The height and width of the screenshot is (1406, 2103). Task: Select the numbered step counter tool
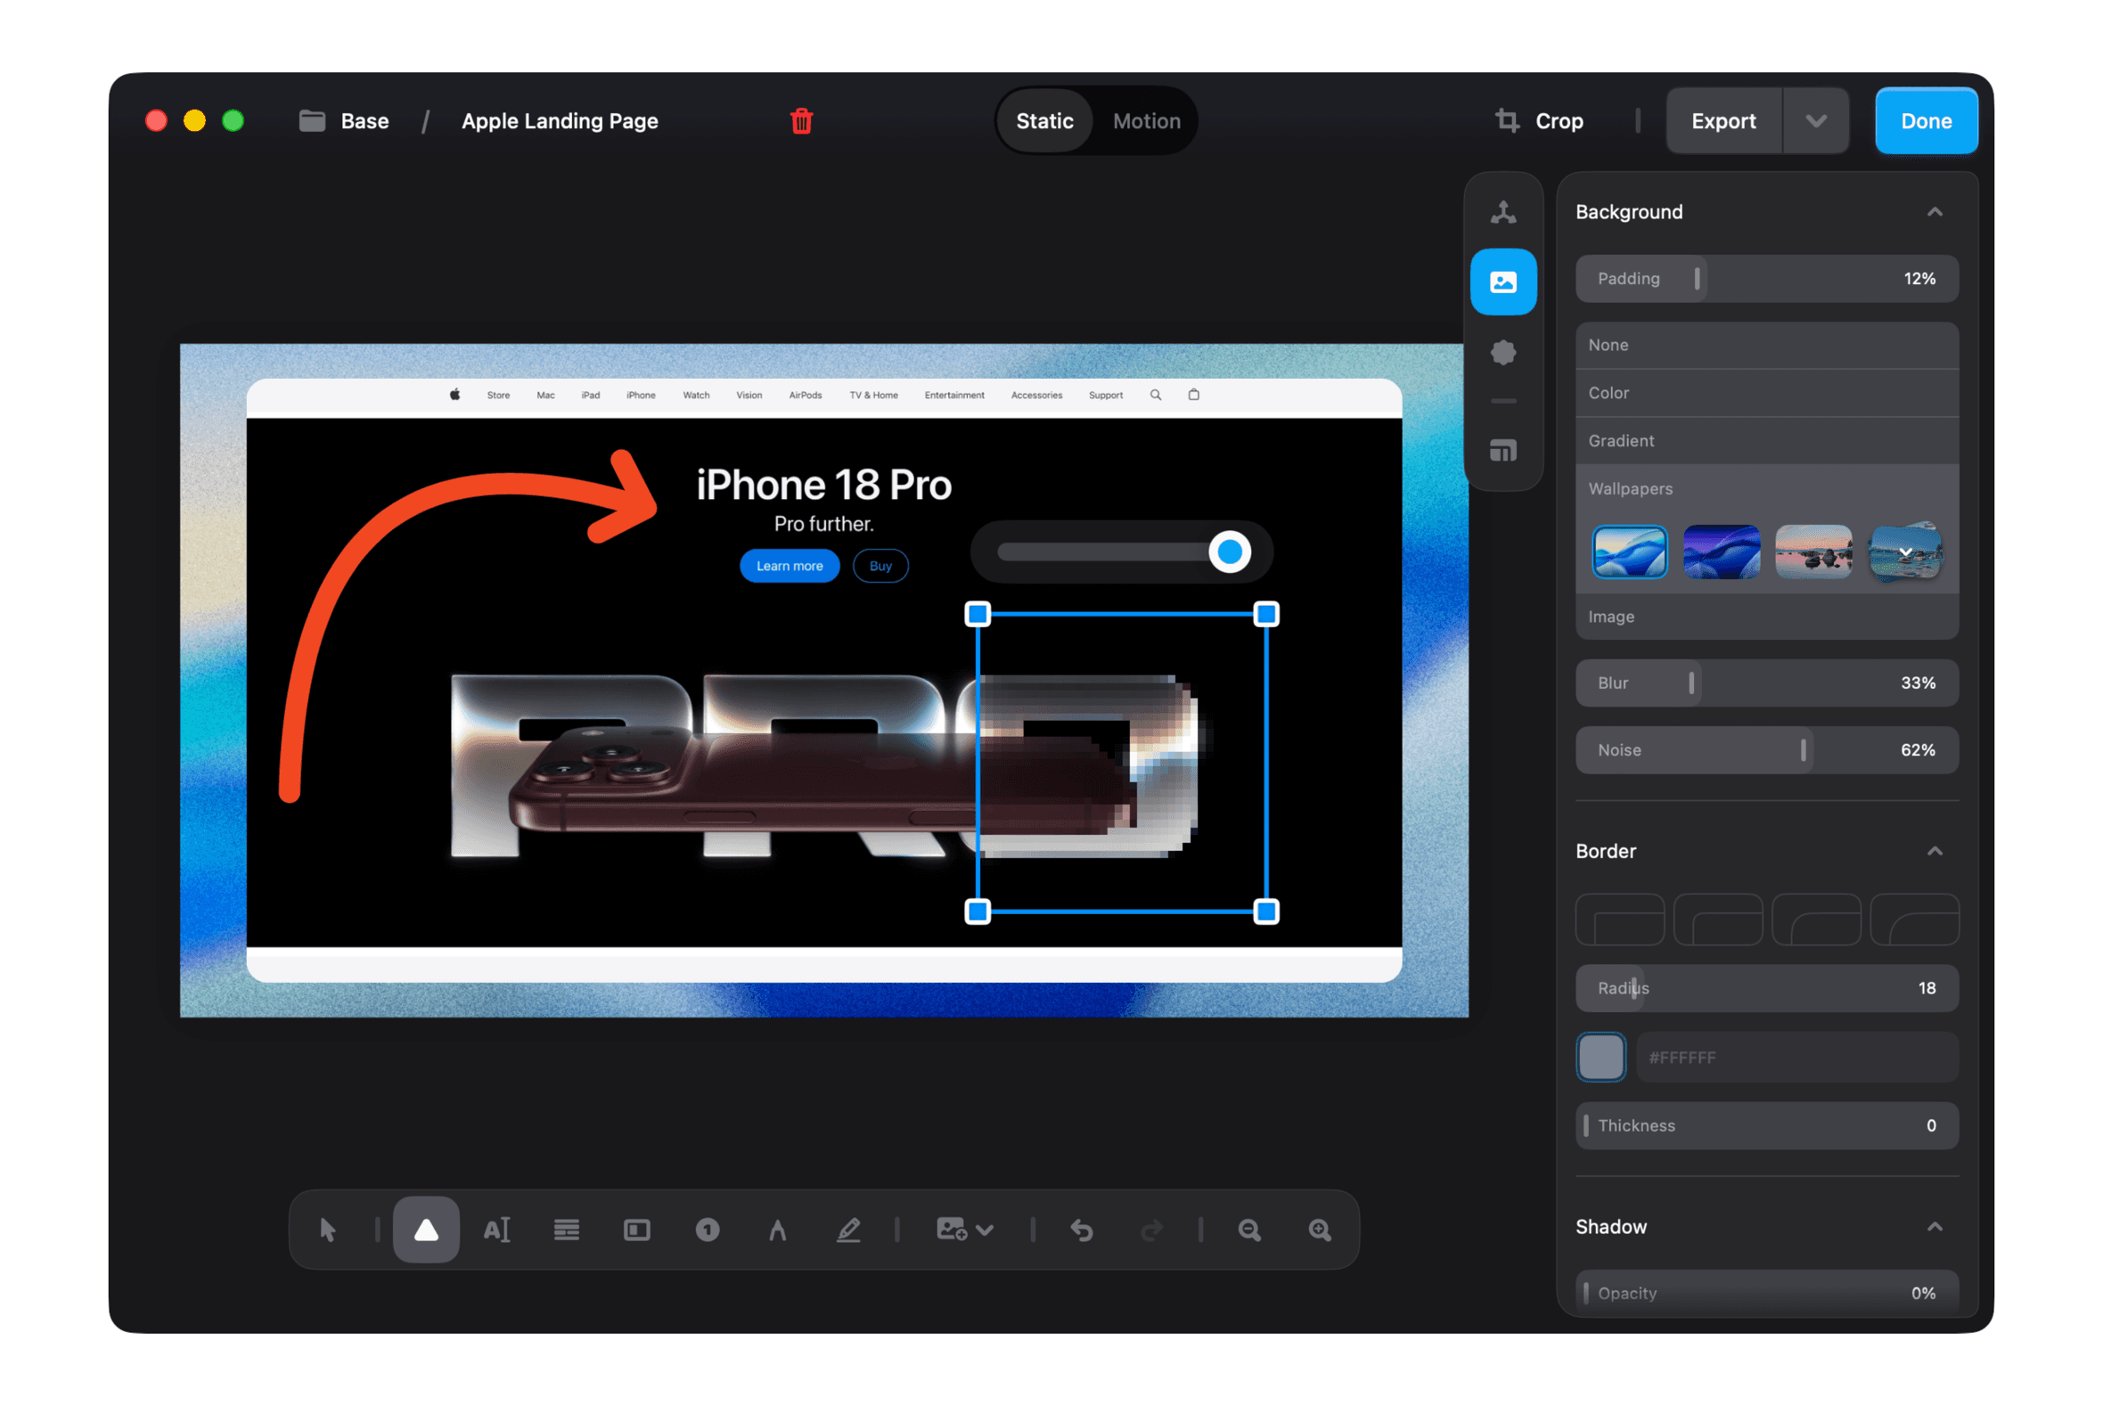[708, 1230]
